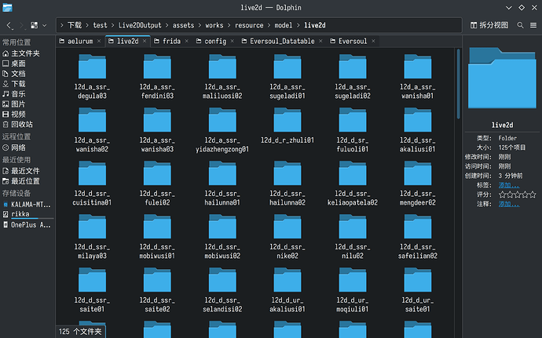Click 添加 link next to 标签
Screen dimensions: 542x338
click(508, 185)
